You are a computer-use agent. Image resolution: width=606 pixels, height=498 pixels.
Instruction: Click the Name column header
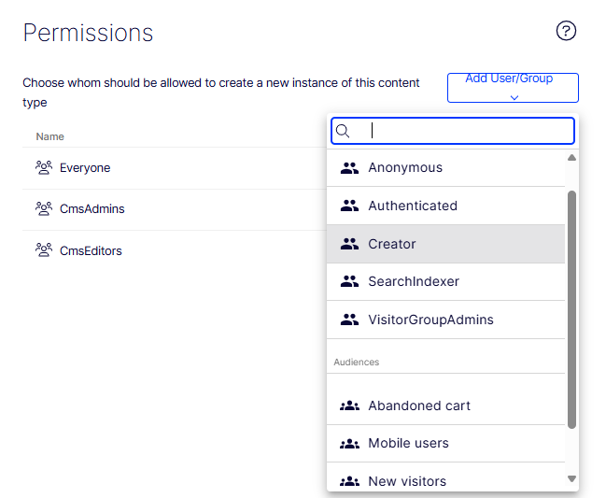tap(50, 136)
